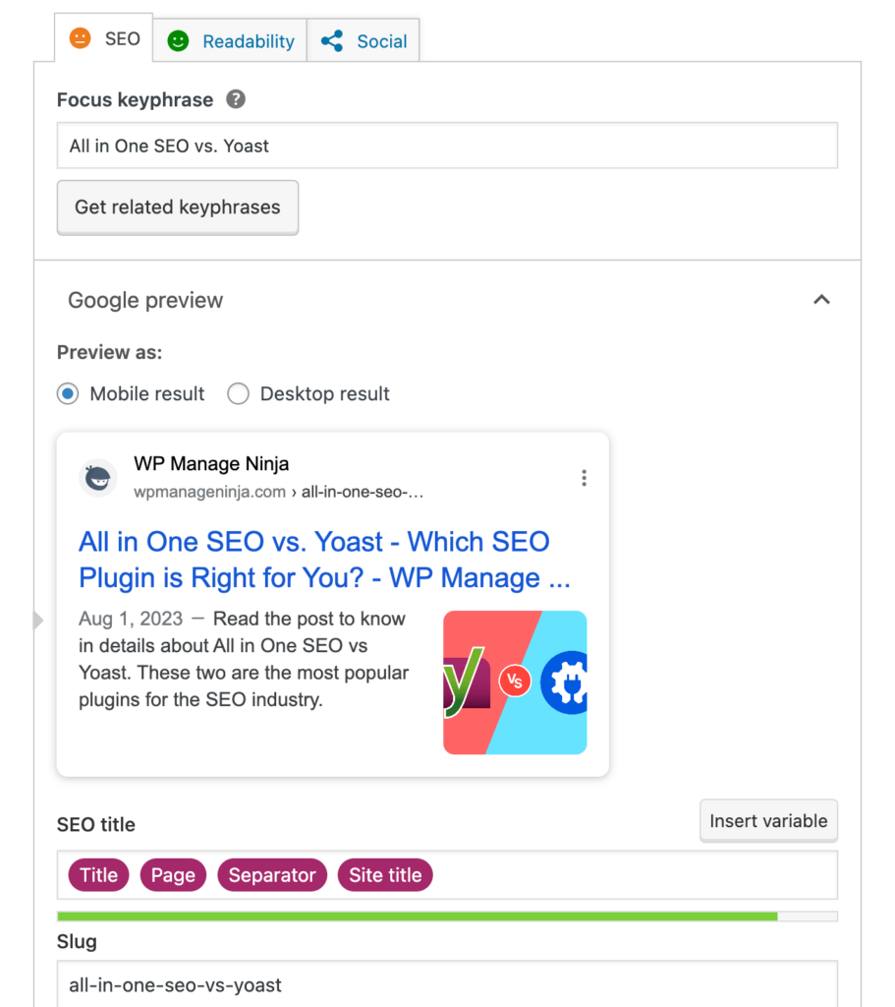The width and height of the screenshot is (895, 1007).
Task: Click the Vs plugin comparison preview image
Action: tap(515, 681)
